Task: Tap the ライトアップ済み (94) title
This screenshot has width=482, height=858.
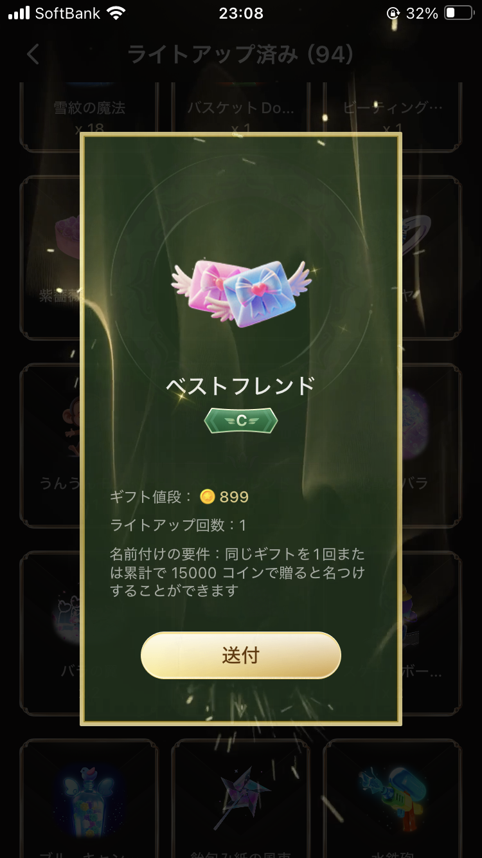Action: 241,55
